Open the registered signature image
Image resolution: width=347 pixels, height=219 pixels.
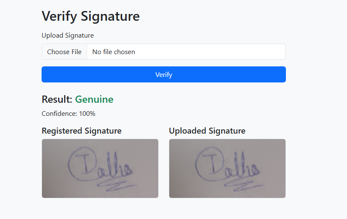pos(100,169)
